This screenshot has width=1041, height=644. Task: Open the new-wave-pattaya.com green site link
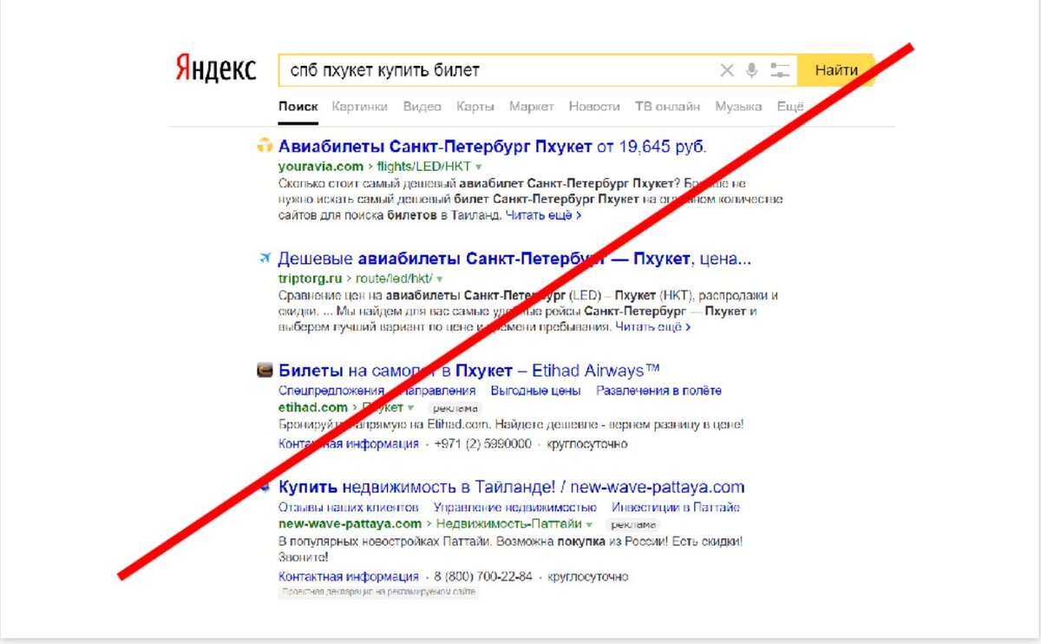(x=350, y=523)
